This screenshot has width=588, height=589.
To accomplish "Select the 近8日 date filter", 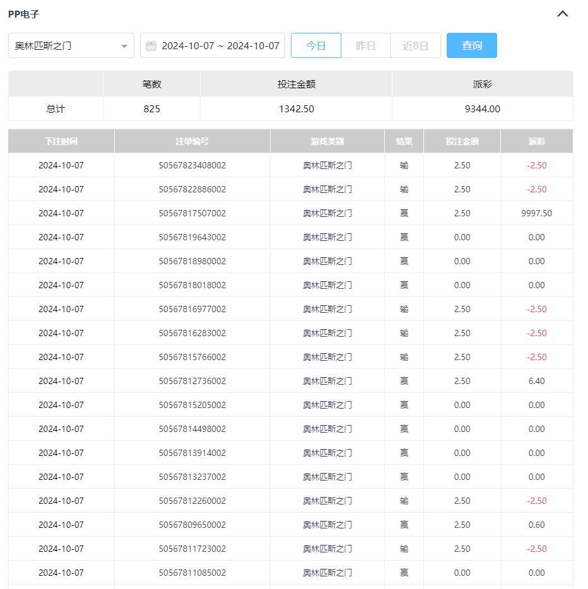I will (415, 45).
